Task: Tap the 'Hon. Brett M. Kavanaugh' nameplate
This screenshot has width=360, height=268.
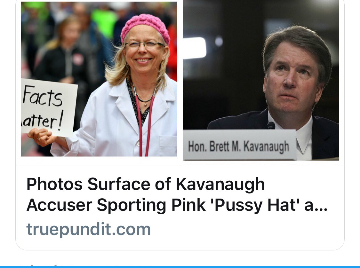Action: tap(239, 145)
